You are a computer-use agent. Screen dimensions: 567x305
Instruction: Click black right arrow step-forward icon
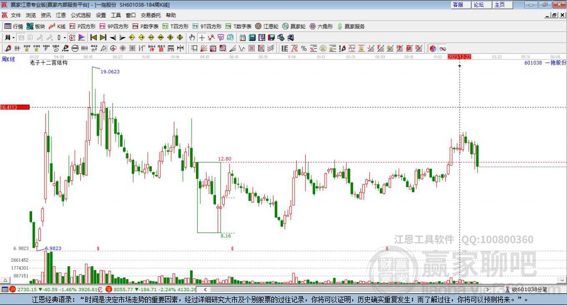tap(122, 38)
